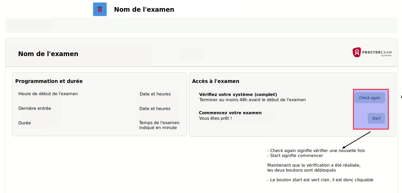Click the black annotation arrow below the buttons
The image size is (402, 193).
[x=356, y=140]
